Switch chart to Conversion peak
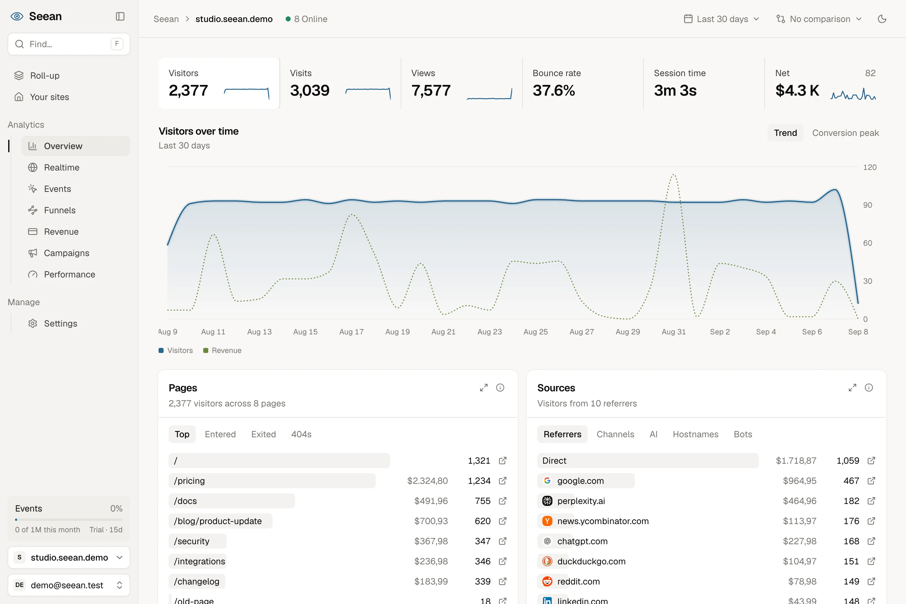906x604 pixels. [846, 133]
